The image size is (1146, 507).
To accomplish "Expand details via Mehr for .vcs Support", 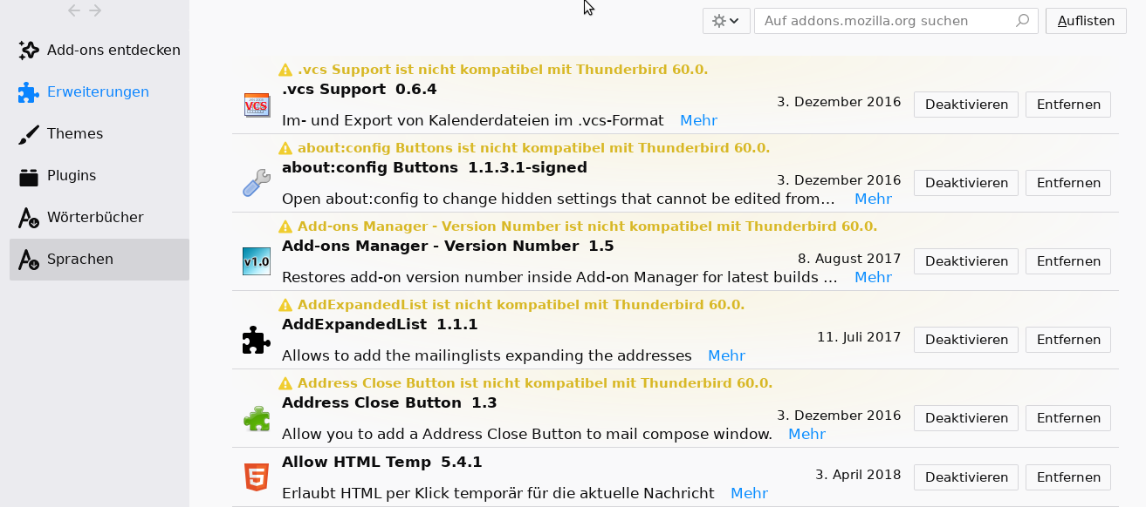I will click(698, 120).
